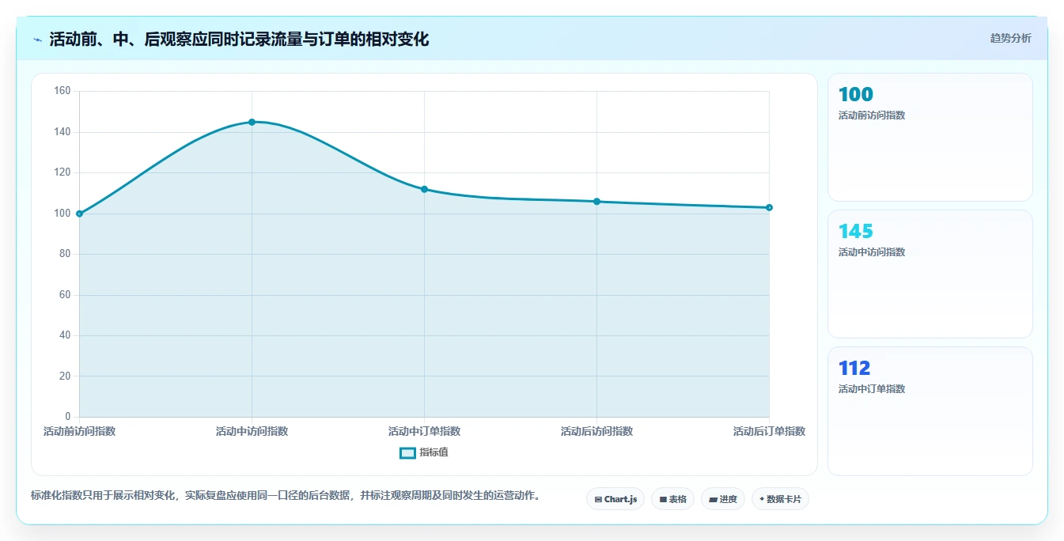Click the lightning icon beside the title

click(x=37, y=40)
